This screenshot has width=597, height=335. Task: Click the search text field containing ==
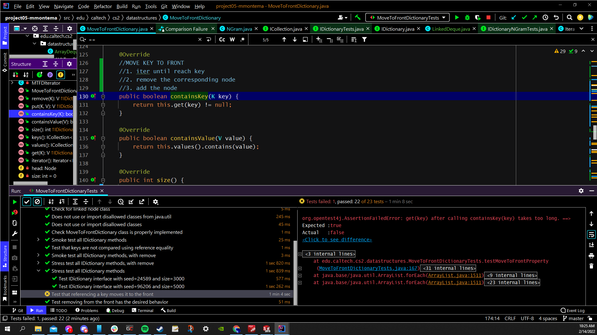click(x=140, y=39)
